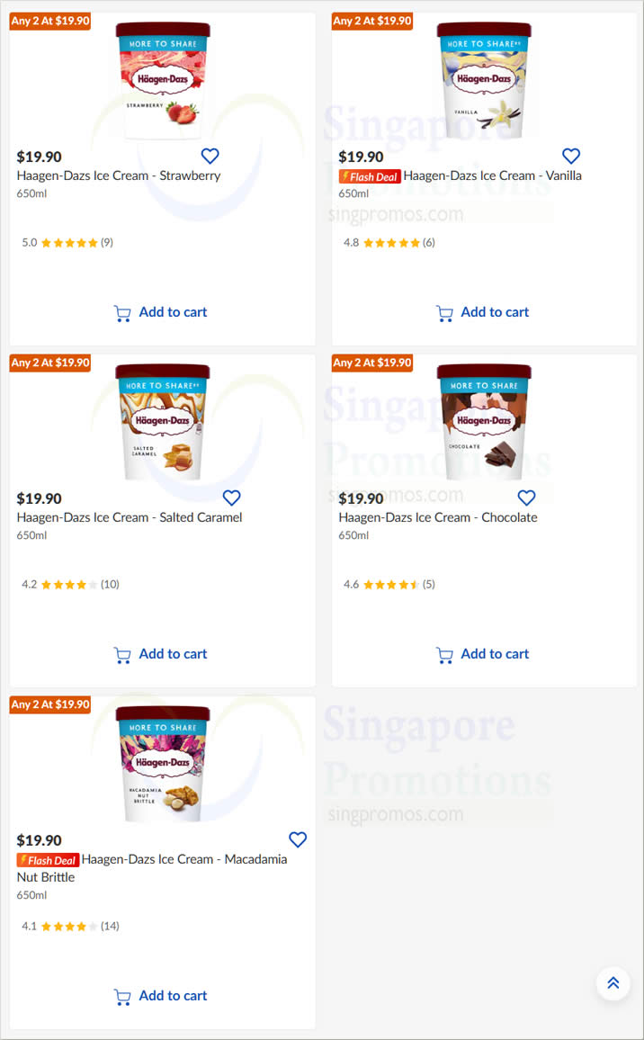Open Haagen-Dazs Ice Cream - Strawberry title link
This screenshot has width=644, height=1040.
click(x=119, y=175)
